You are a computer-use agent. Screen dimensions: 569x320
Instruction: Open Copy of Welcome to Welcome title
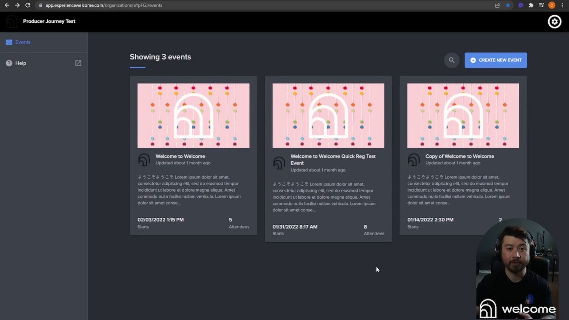click(460, 156)
